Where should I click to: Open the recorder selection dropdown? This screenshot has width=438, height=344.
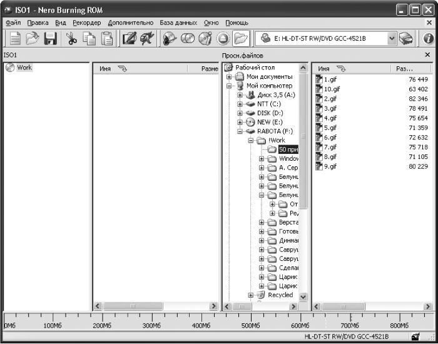[x=392, y=39]
